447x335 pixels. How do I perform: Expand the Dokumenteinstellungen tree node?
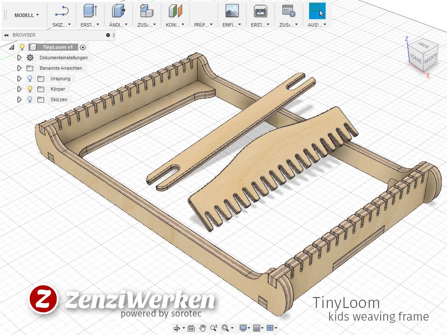19,58
